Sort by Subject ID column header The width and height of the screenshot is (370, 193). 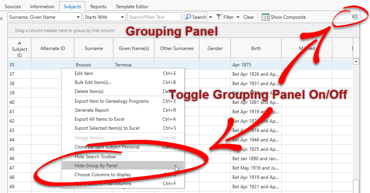[x=19, y=48]
